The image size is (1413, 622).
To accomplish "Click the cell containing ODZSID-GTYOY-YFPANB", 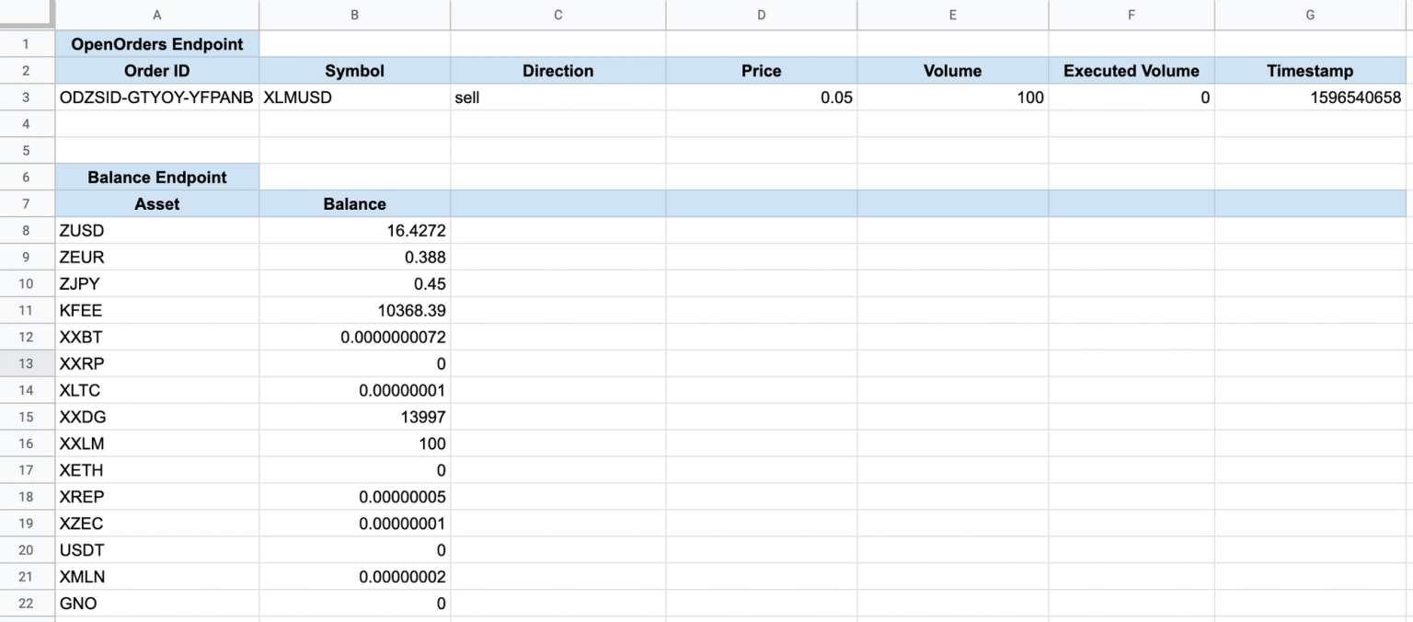I will pyautogui.click(x=156, y=97).
